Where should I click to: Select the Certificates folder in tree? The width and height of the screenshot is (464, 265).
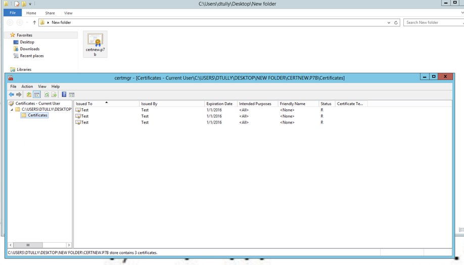(x=37, y=115)
